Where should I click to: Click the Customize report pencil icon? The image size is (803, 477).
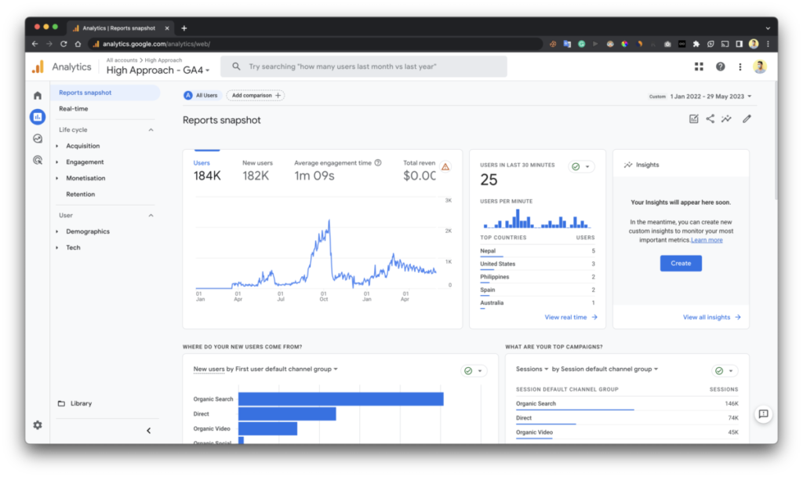click(x=747, y=119)
